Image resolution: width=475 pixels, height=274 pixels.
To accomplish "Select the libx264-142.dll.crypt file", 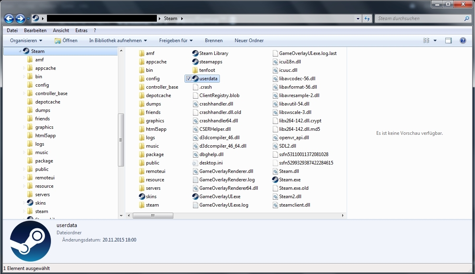I will point(300,121).
